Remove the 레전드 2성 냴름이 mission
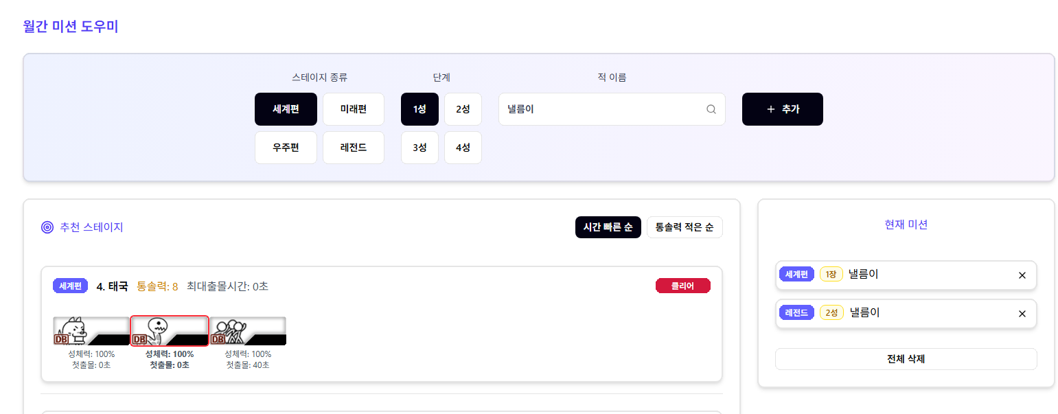This screenshot has width=1058, height=414. 1022,314
